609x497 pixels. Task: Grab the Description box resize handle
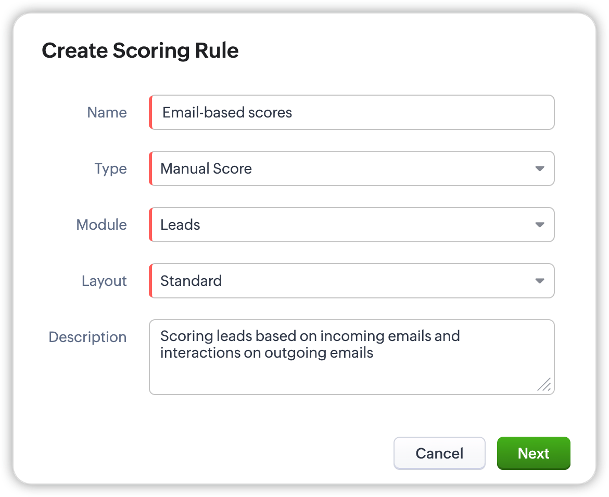(x=544, y=385)
